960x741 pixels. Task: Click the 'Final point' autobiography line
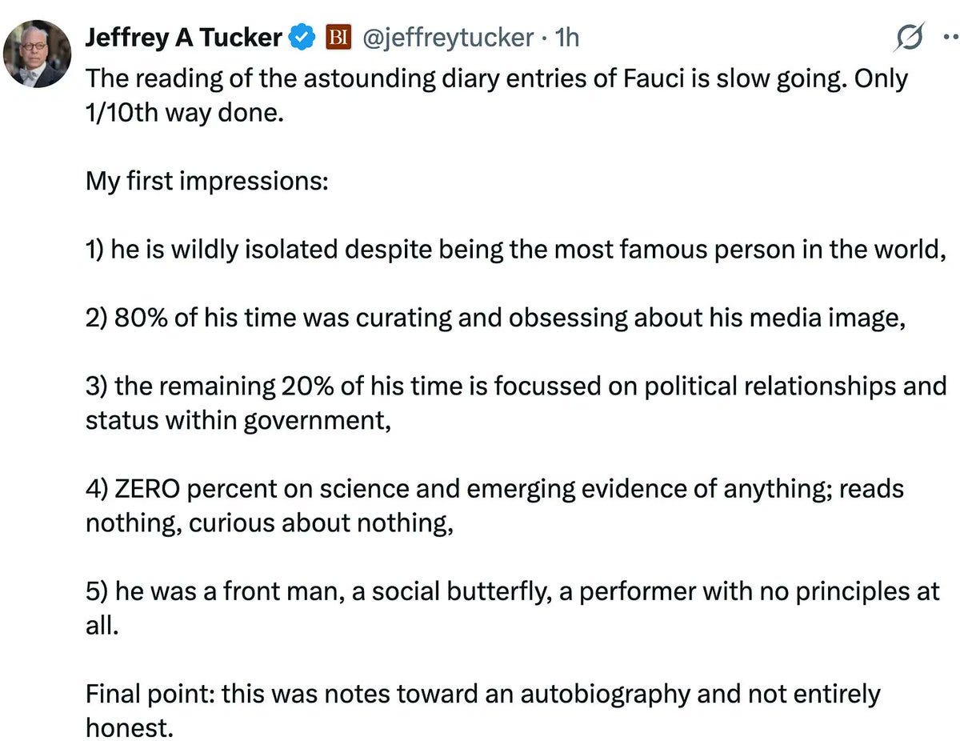[x=482, y=694]
